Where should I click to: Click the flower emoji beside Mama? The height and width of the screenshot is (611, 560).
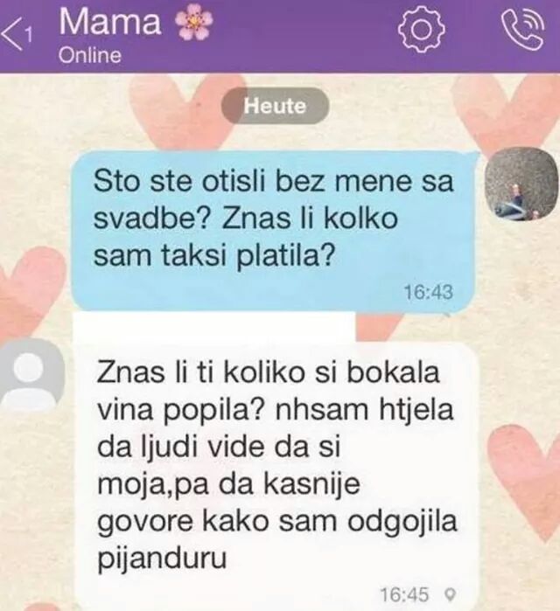195,24
